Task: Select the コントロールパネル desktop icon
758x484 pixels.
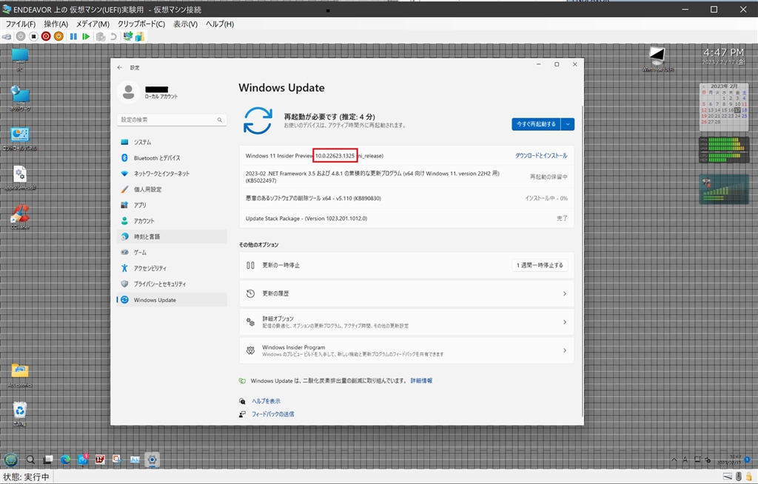Action: tap(20, 138)
